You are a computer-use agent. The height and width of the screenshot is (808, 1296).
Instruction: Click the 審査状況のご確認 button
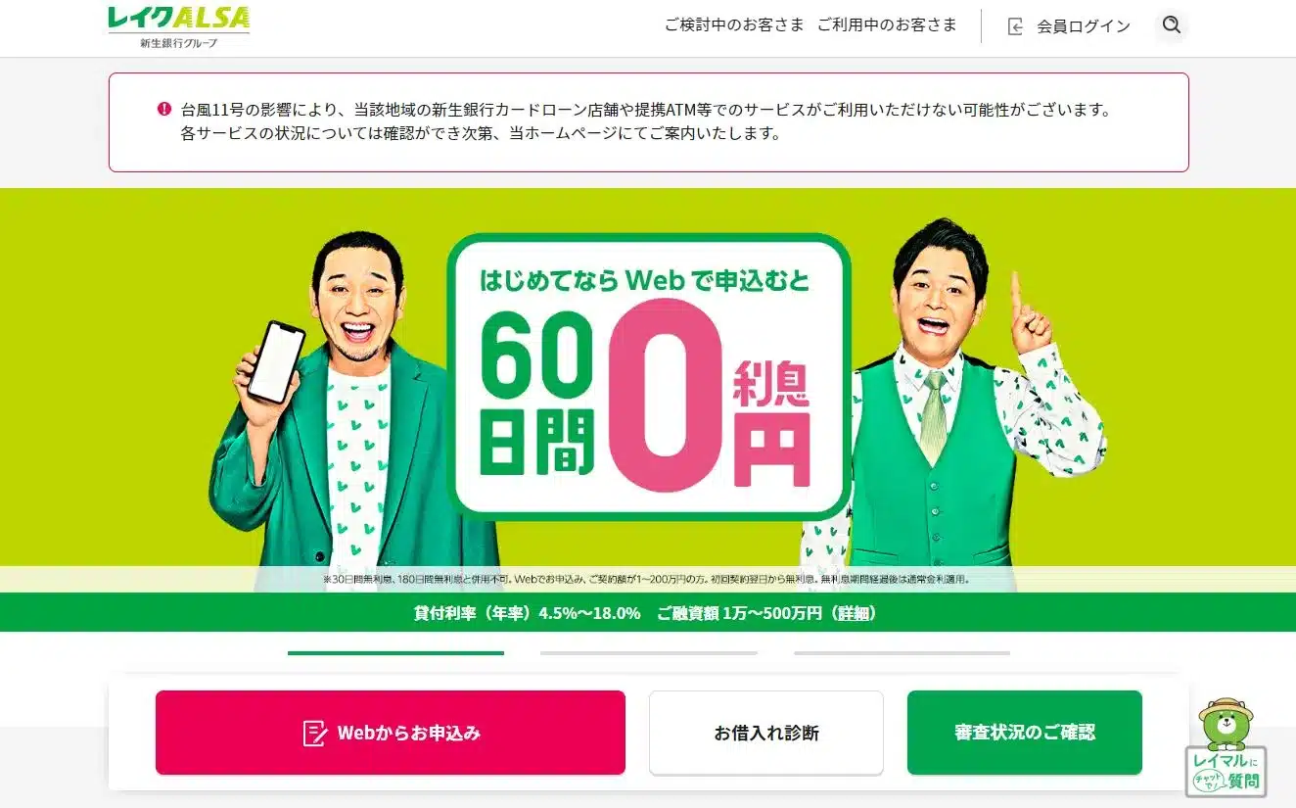pos(1025,733)
